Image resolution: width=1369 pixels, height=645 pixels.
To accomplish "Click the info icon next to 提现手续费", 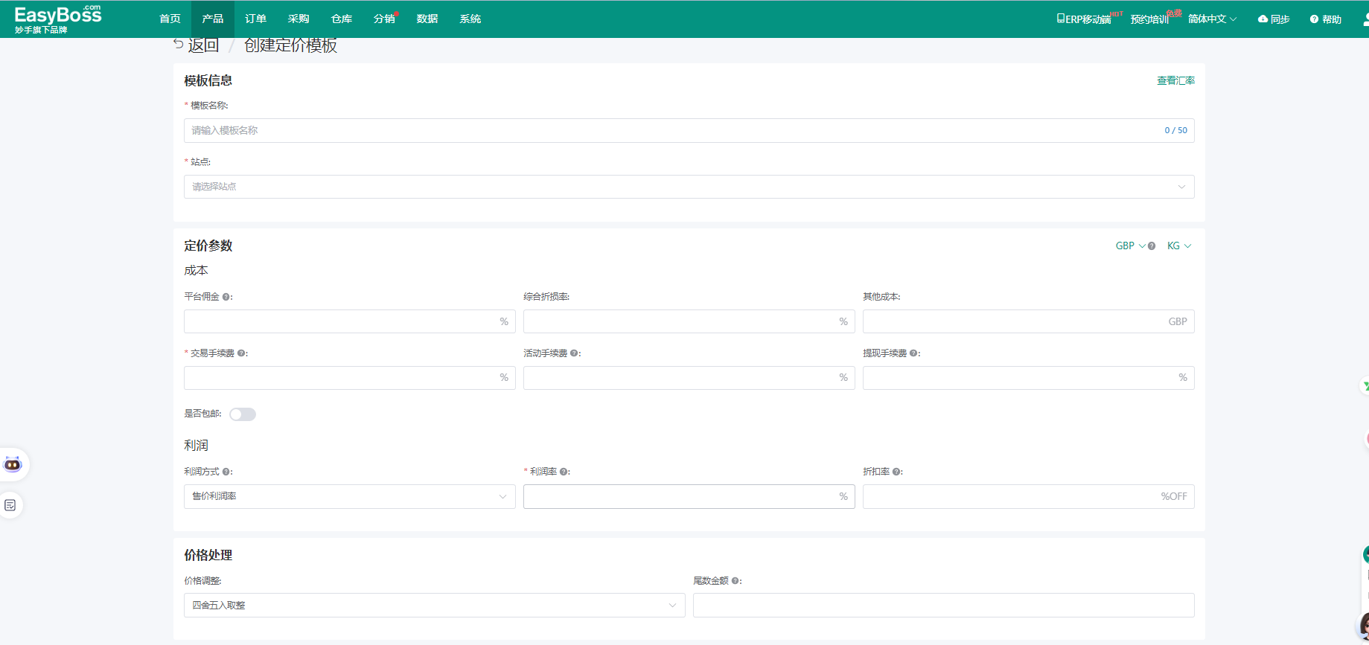I will click(x=913, y=353).
